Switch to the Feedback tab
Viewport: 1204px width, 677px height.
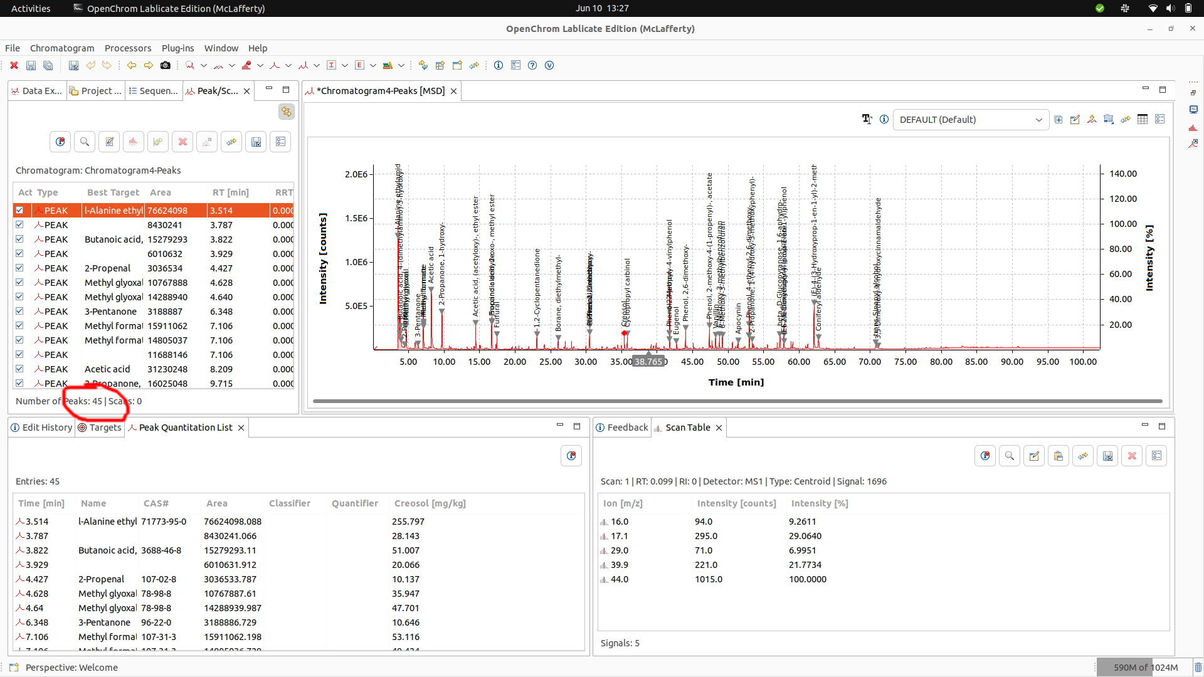coord(622,428)
